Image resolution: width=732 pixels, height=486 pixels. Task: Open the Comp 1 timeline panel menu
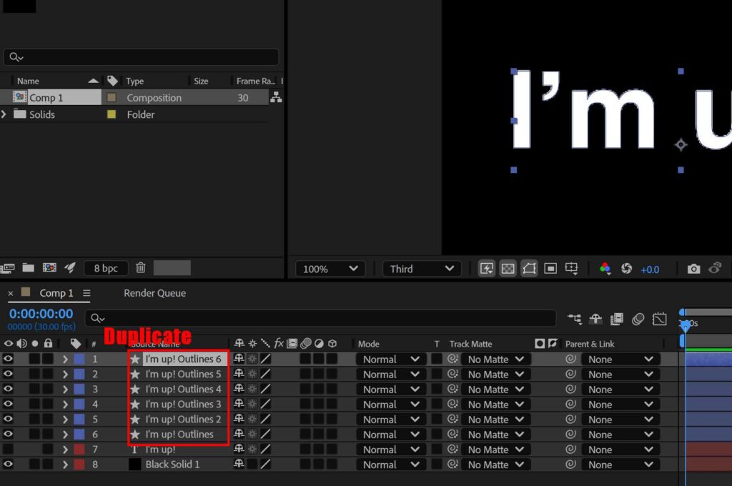click(86, 293)
